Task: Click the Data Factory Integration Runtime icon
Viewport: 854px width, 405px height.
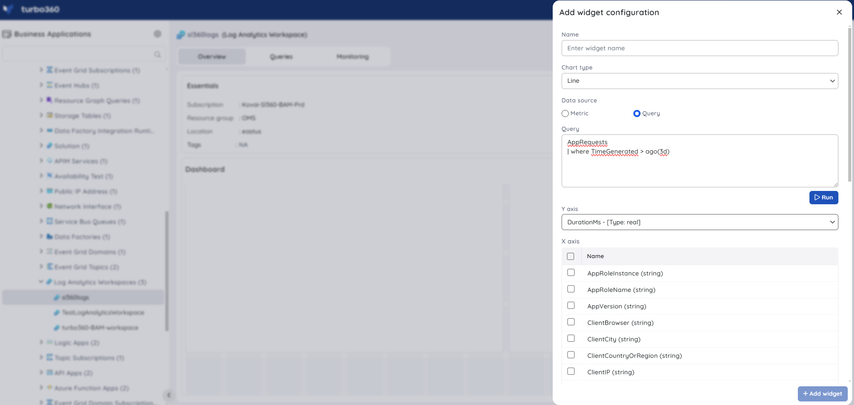Action: pos(49,130)
